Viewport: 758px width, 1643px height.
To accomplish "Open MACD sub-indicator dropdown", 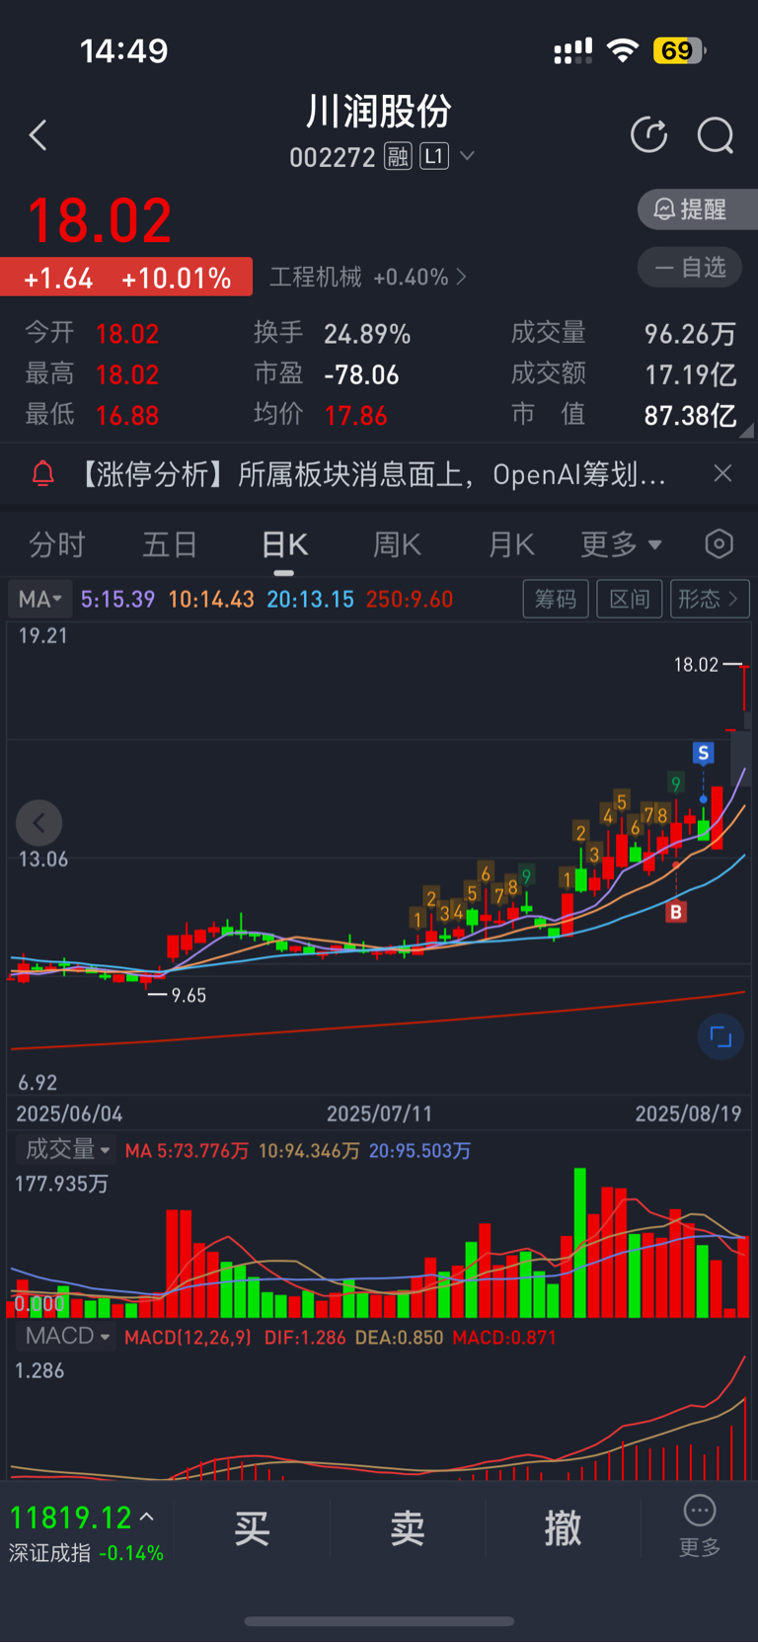I will coord(66,1336).
